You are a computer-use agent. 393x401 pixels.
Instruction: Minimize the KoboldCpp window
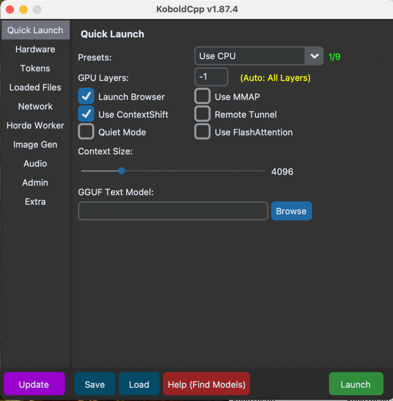pyautogui.click(x=24, y=9)
